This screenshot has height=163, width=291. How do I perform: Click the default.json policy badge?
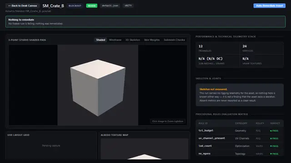pyautogui.click(x=110, y=6)
